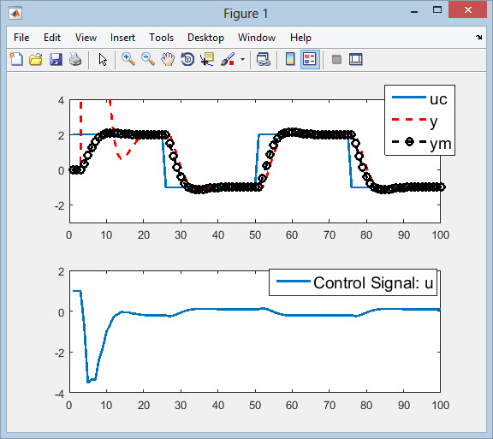Open the Insert menu
493x439 pixels.
pos(122,38)
